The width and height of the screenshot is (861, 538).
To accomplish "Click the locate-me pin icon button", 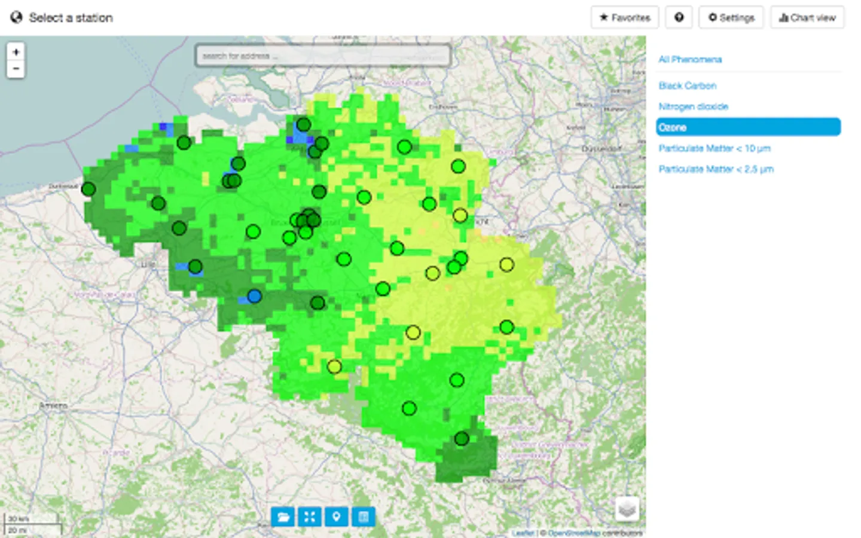I will [x=336, y=516].
